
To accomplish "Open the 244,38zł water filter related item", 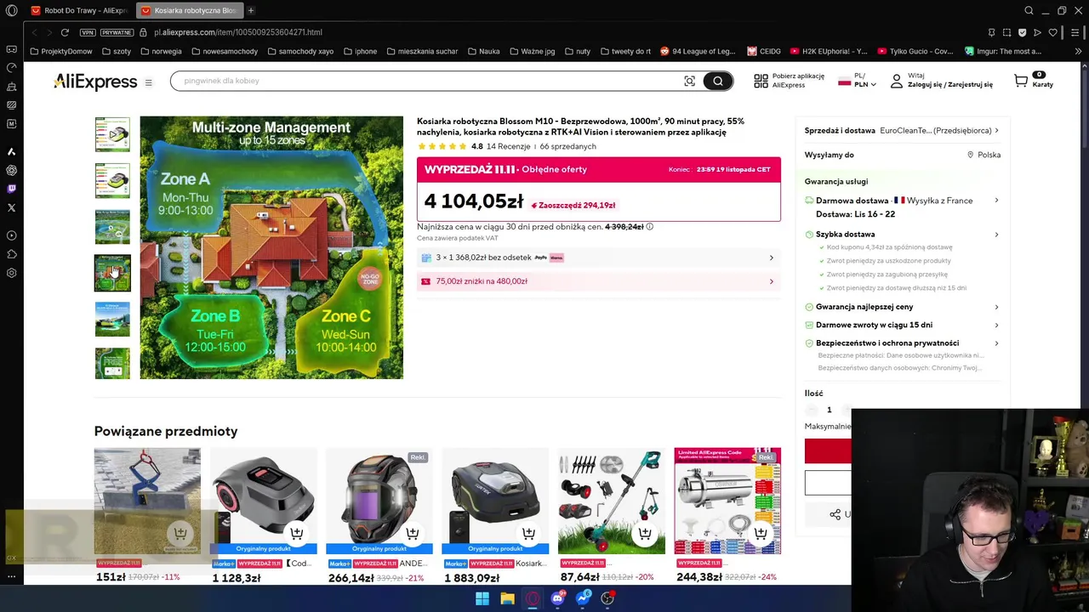I will [x=727, y=501].
